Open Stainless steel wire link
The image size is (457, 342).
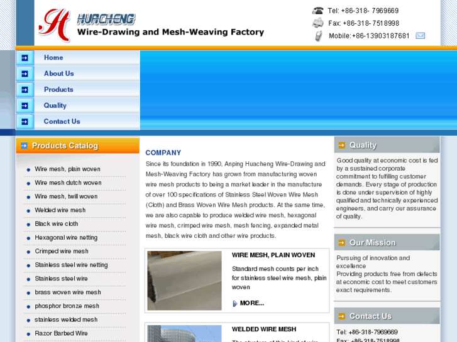point(61,279)
